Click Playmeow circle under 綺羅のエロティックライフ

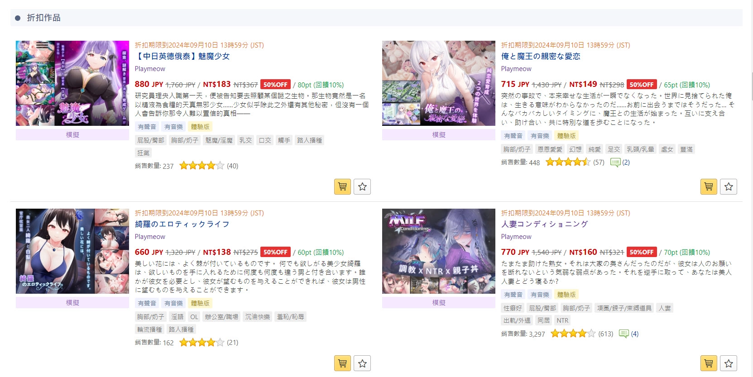(x=150, y=237)
